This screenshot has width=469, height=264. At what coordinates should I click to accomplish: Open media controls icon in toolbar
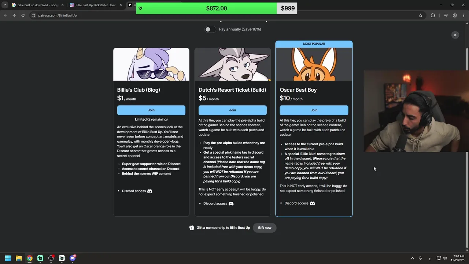coord(446,15)
